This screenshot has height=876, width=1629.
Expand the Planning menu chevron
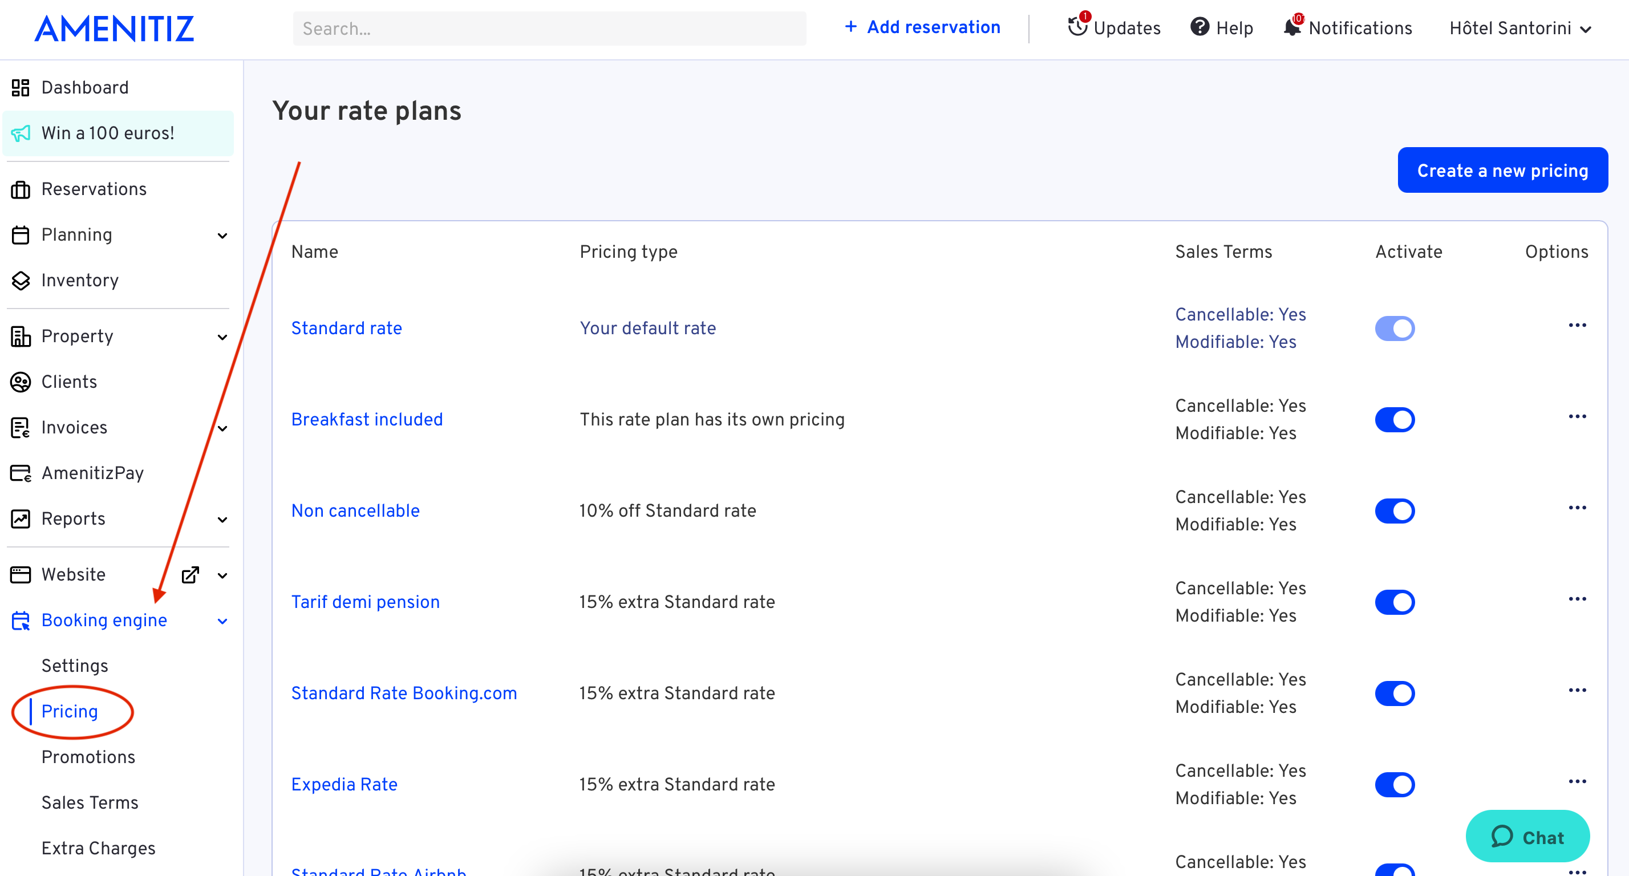pos(222,236)
